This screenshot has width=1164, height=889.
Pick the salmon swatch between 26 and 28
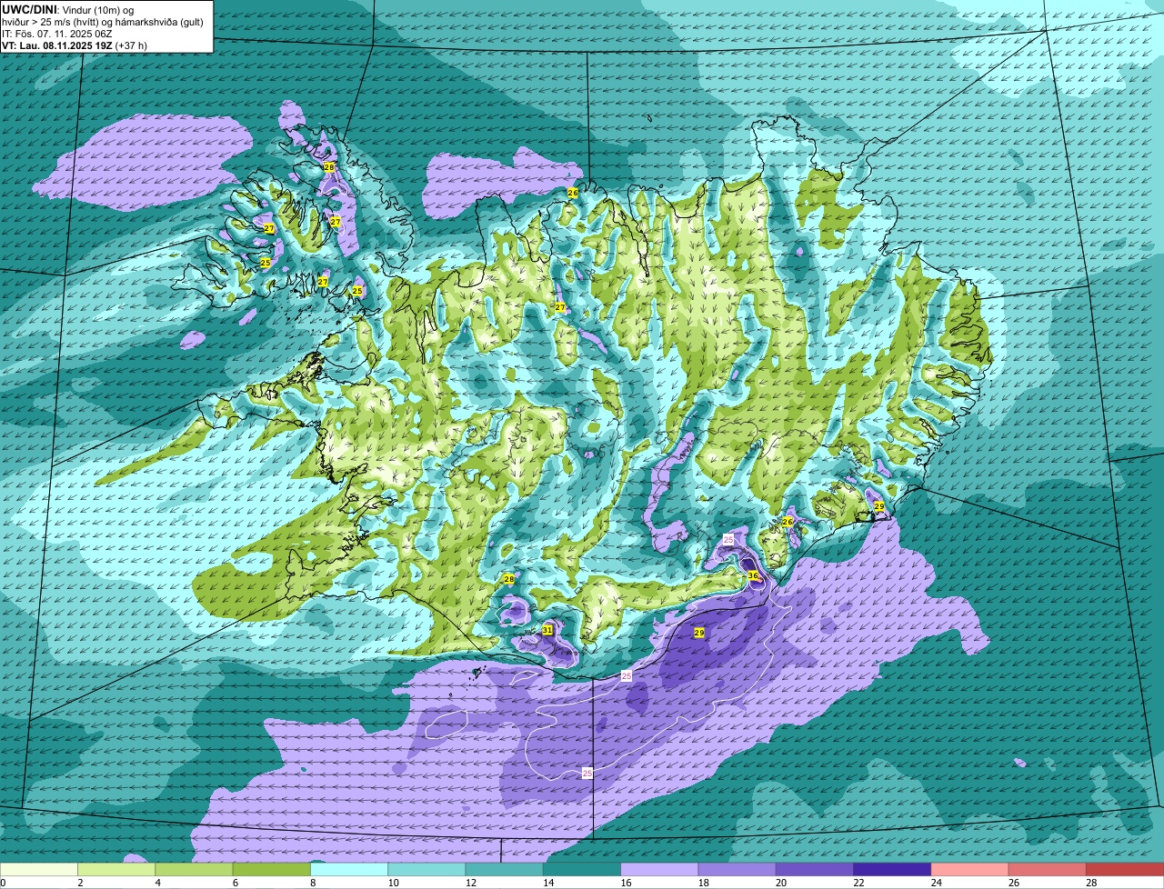tap(1048, 869)
